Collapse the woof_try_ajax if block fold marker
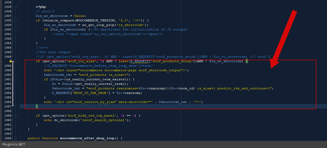The height and width of the screenshot is (148, 327). point(15,61)
